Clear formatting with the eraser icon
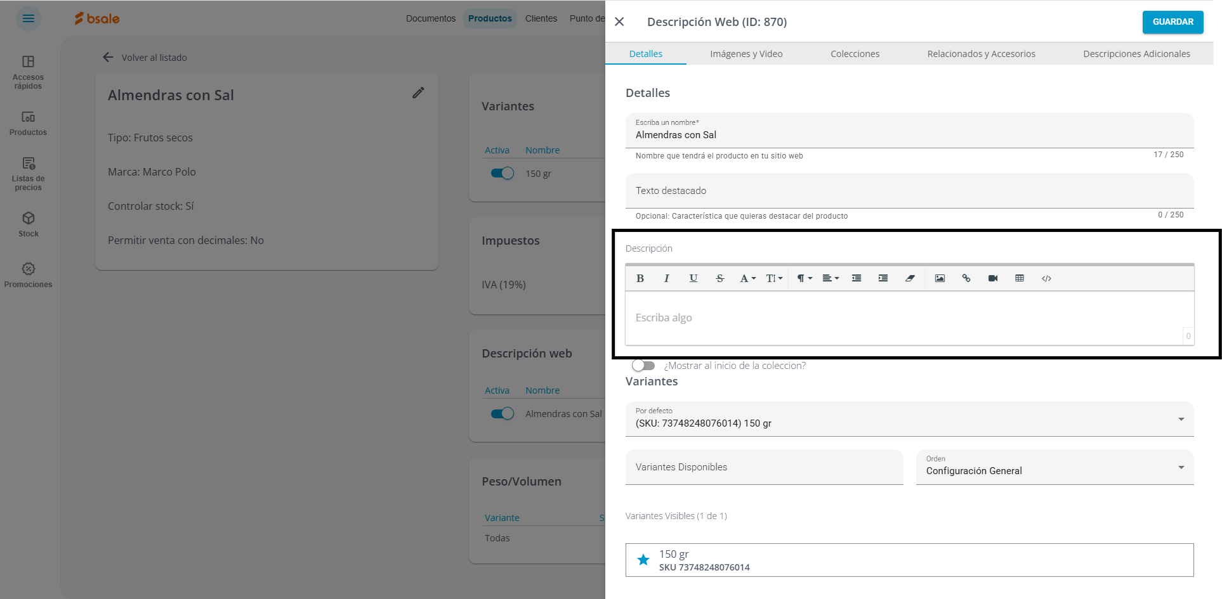The image size is (1222, 599). click(x=910, y=278)
